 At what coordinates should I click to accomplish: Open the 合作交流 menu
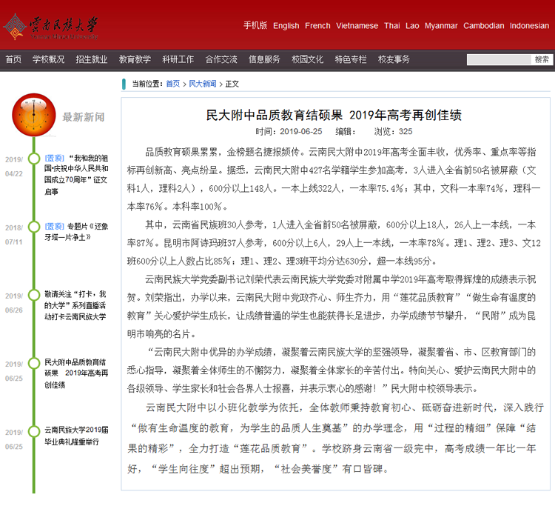(x=221, y=59)
